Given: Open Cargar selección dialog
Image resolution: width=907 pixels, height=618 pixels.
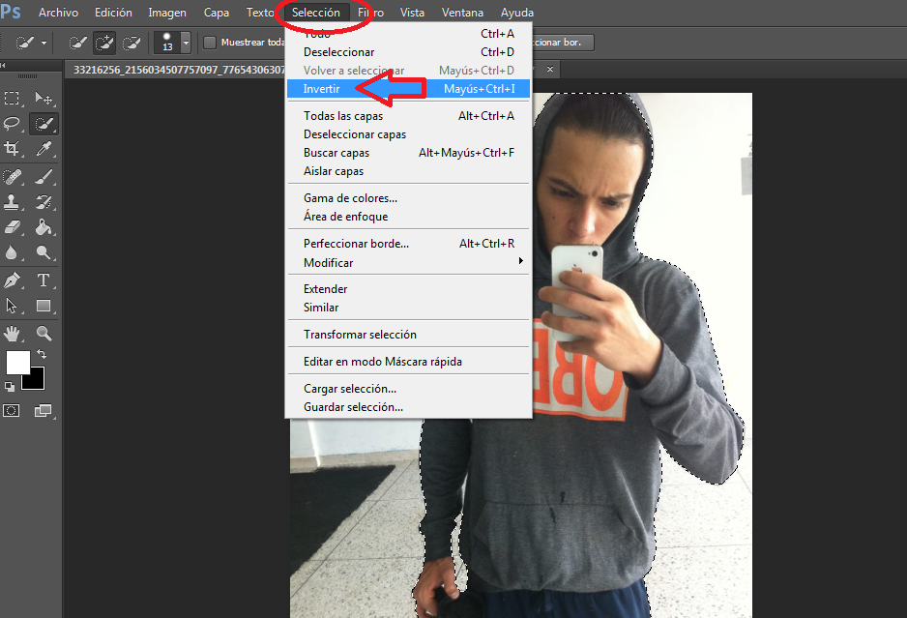Looking at the screenshot, I should 408,389.
